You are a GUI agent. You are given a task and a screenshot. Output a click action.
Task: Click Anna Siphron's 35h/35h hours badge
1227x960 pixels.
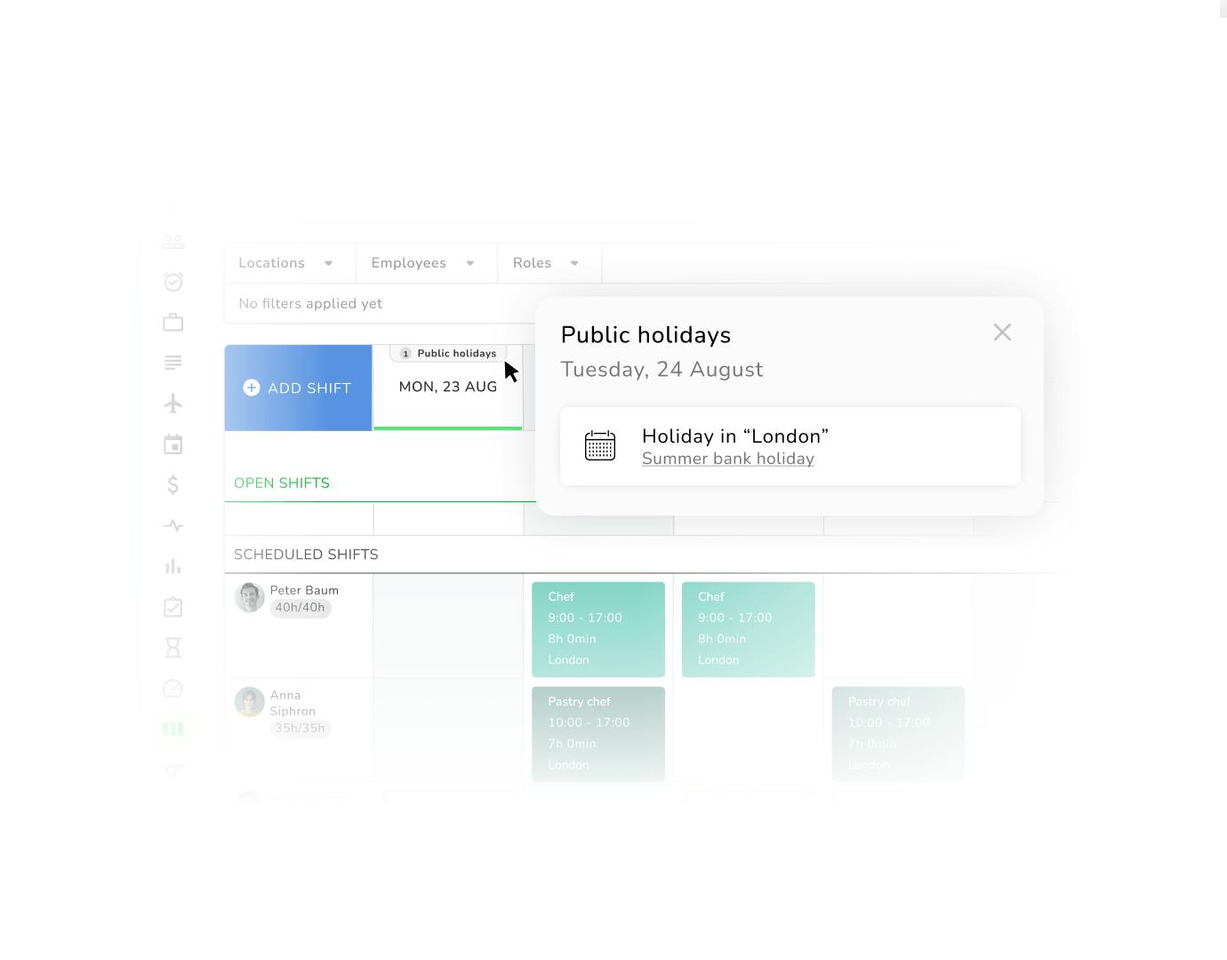pos(301,728)
